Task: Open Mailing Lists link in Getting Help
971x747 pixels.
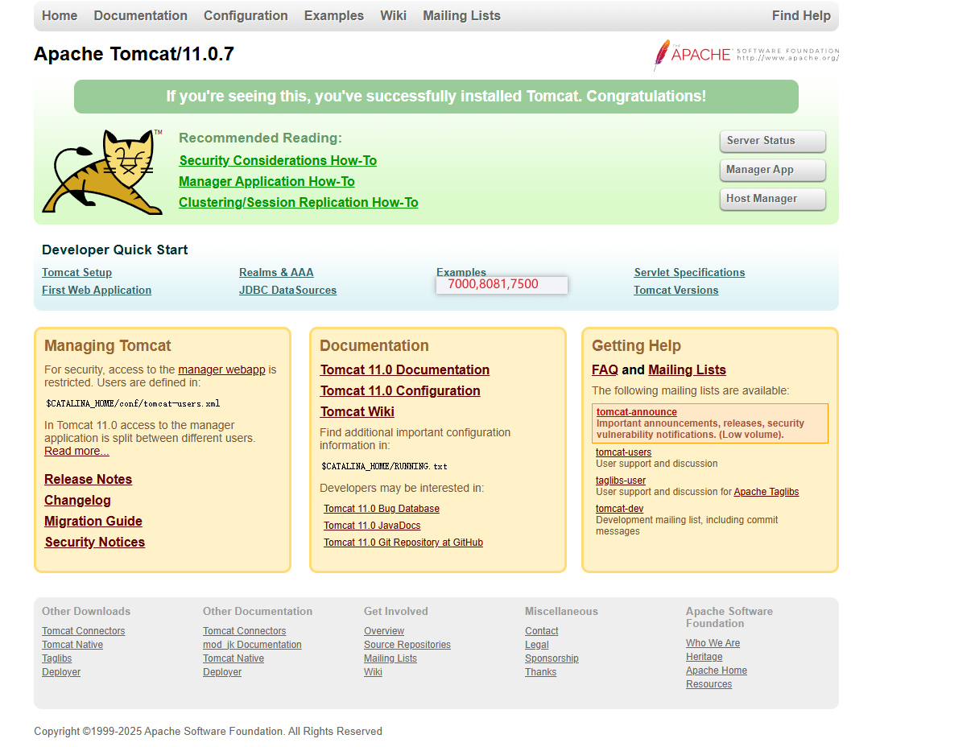Action: tap(687, 369)
